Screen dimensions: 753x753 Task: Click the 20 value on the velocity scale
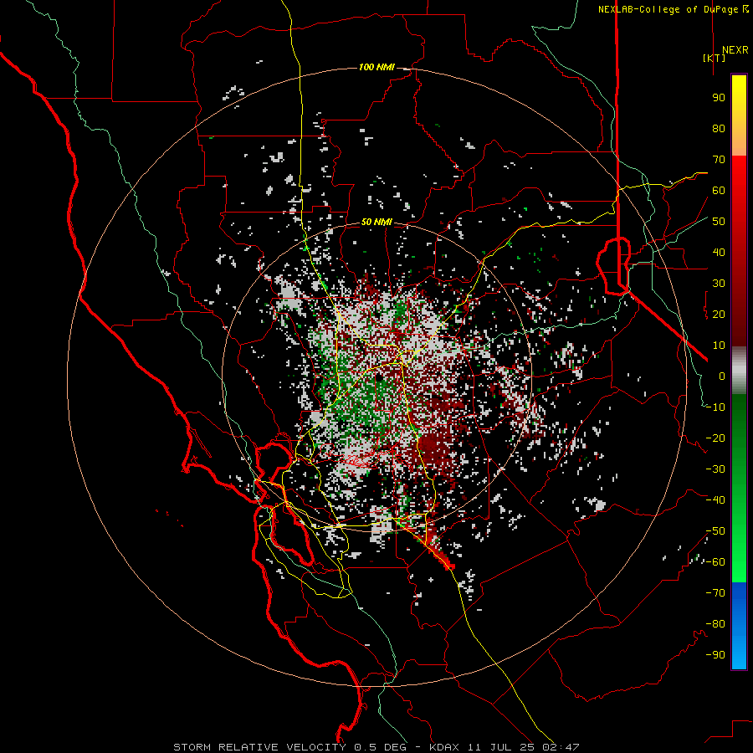[x=719, y=314]
